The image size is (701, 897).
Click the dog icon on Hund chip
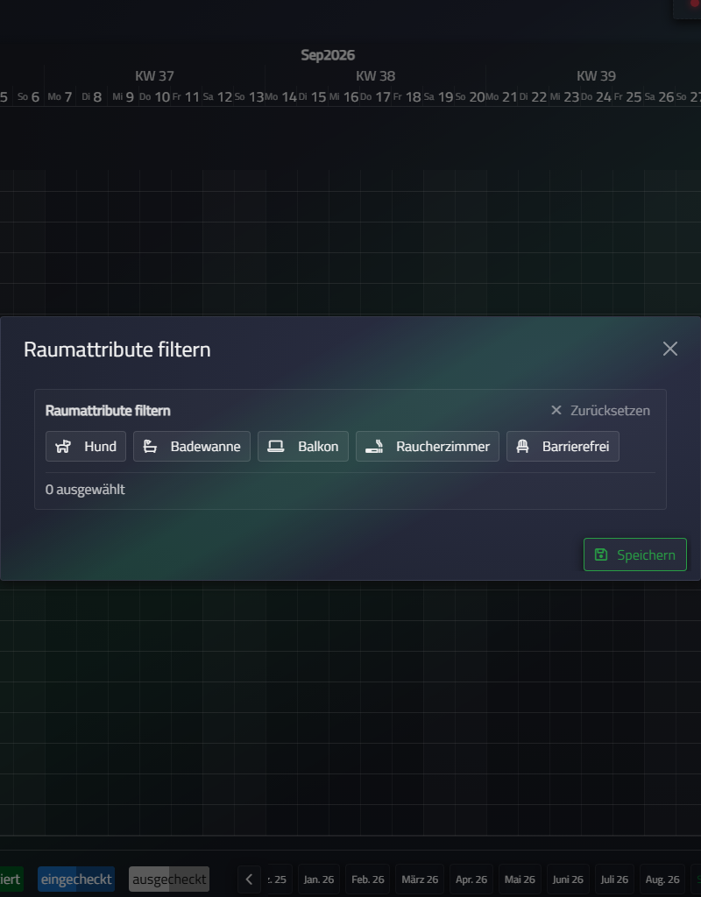pos(63,446)
